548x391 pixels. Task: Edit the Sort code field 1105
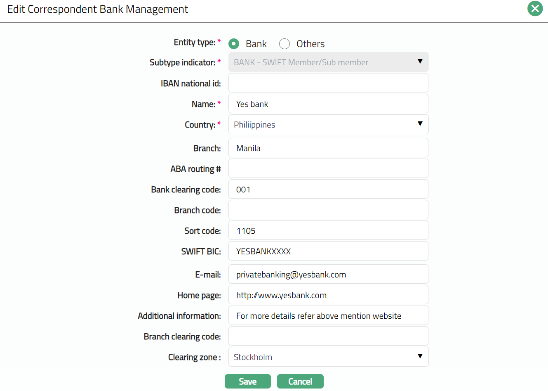tap(328, 230)
